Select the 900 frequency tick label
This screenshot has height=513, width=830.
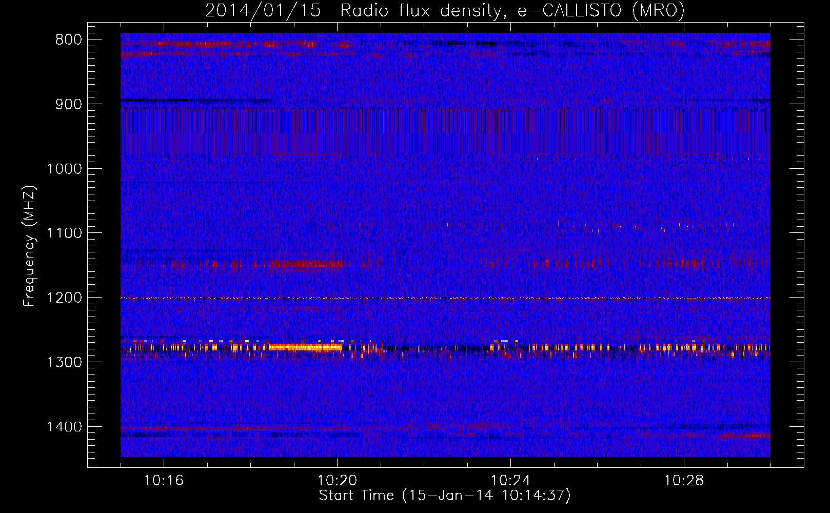coord(69,104)
